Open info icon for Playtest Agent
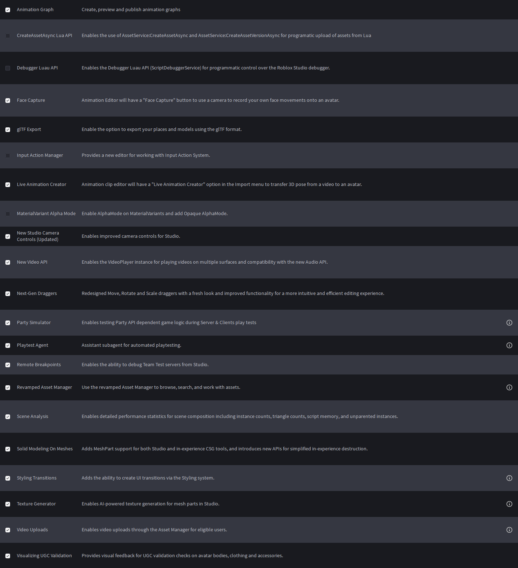 click(x=509, y=345)
